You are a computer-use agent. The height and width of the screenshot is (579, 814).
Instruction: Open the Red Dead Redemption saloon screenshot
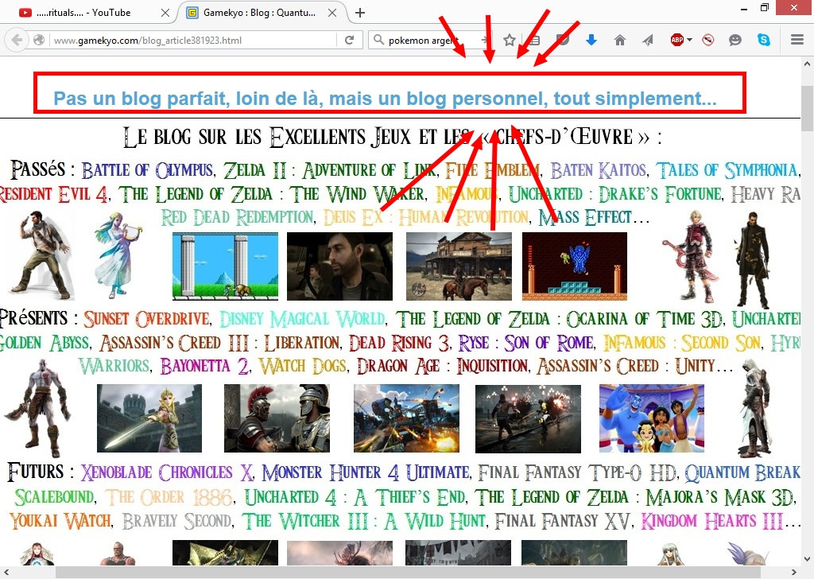(459, 266)
